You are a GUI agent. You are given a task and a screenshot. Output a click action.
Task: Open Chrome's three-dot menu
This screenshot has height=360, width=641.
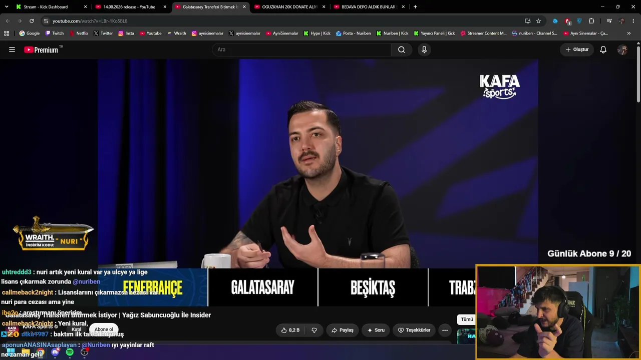point(633,21)
